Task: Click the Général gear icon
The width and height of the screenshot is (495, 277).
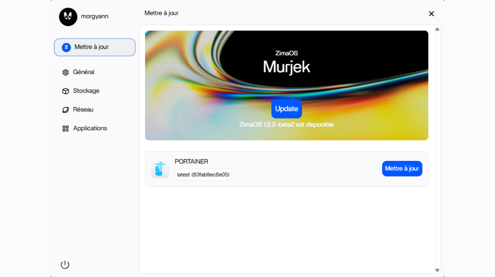Action: (x=66, y=72)
